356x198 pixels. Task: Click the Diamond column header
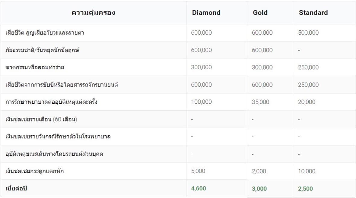coord(206,13)
